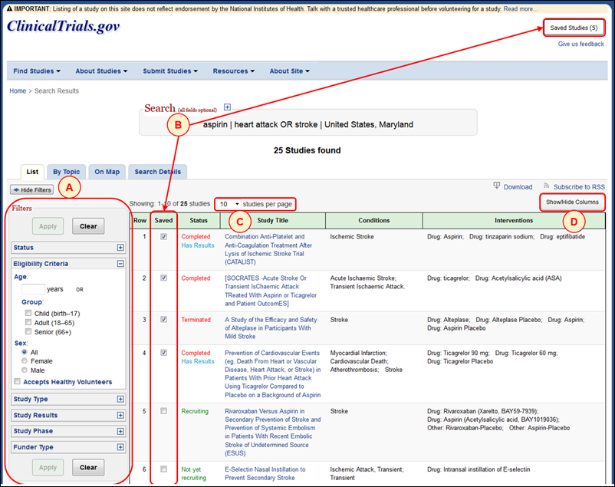Expand the Status filter section
Image resolution: width=615 pixels, height=487 pixels.
(120, 248)
